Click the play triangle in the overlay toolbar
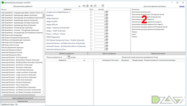 click(x=88, y=5)
